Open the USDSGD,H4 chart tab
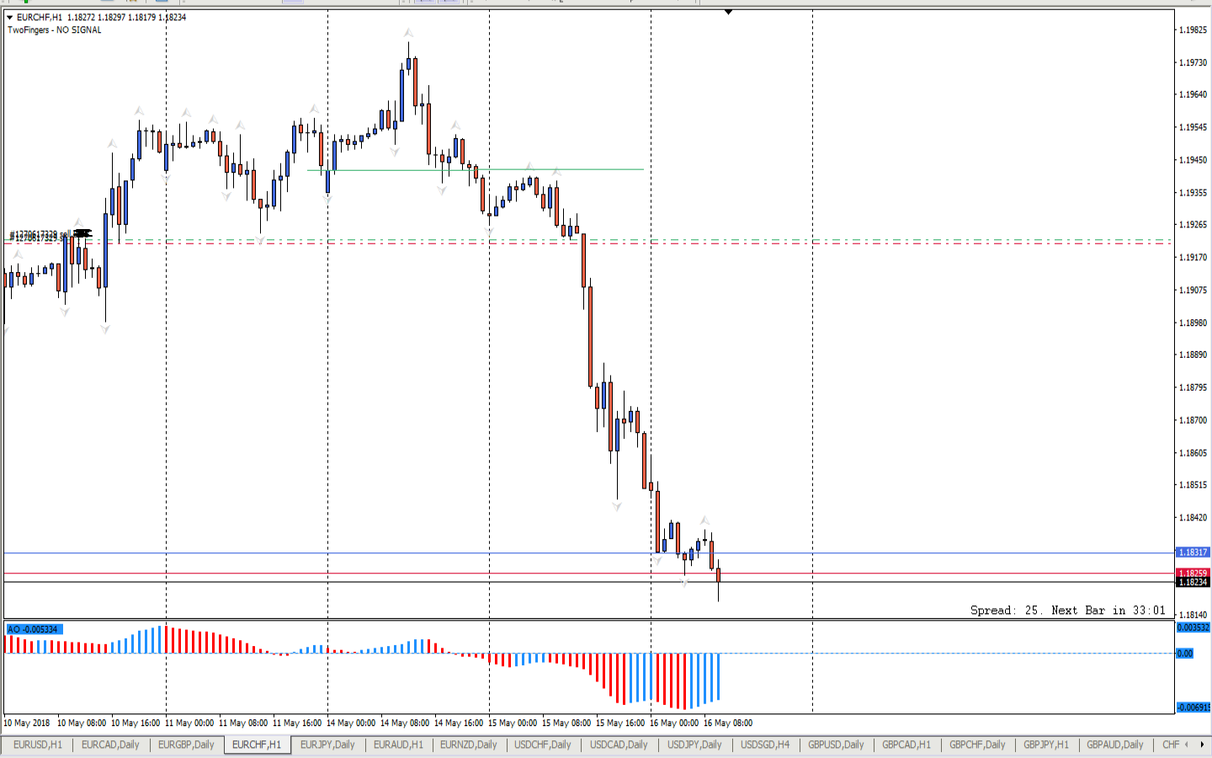The image size is (1212, 758). [x=765, y=745]
